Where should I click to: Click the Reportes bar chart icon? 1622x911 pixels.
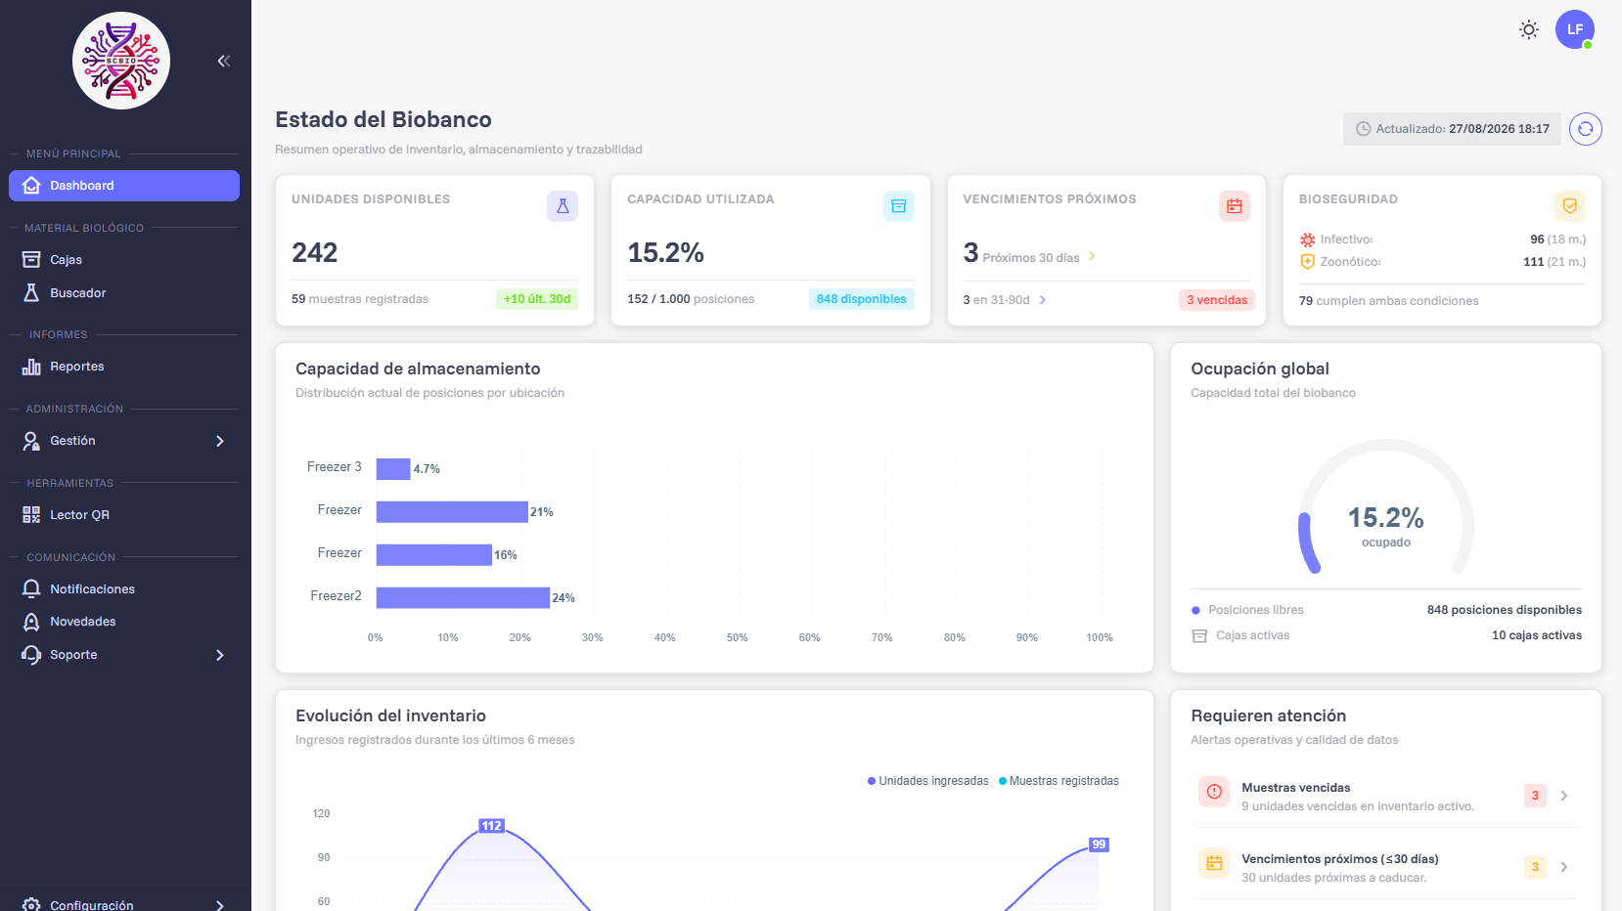coord(31,367)
